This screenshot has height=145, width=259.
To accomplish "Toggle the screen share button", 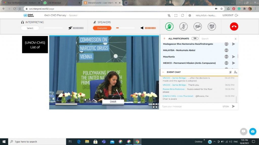I will pos(212,27).
